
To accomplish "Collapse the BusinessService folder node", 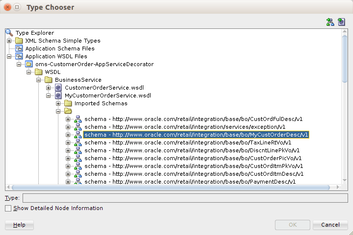I will 38,80.
